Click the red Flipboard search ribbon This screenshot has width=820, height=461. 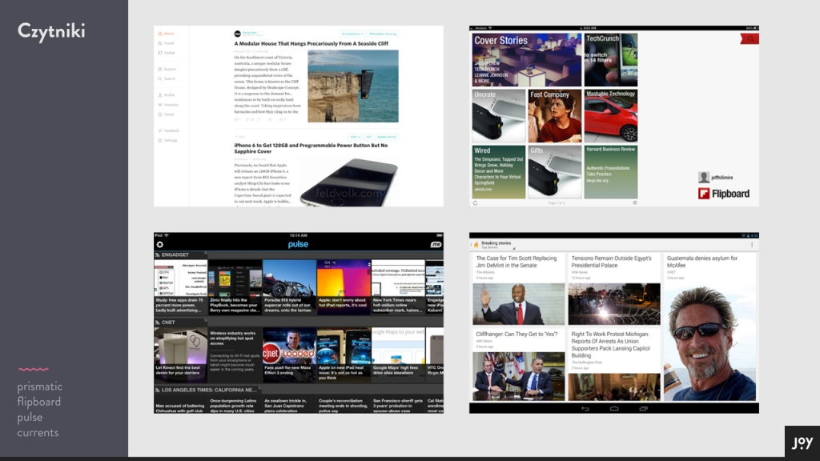750,38
